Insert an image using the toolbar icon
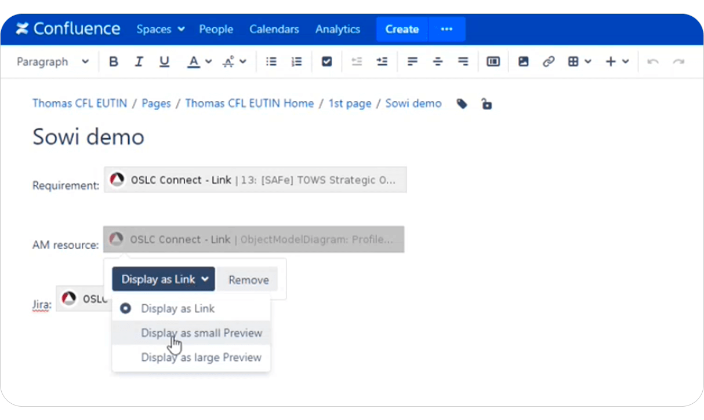 523,61
